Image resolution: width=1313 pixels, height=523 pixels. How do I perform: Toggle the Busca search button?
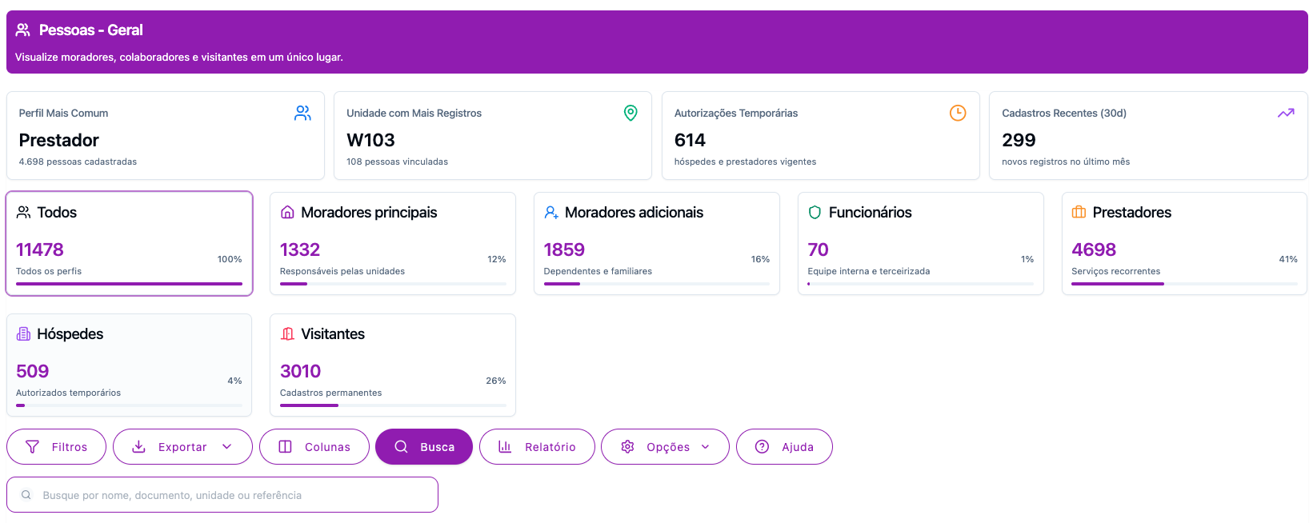[x=424, y=447]
